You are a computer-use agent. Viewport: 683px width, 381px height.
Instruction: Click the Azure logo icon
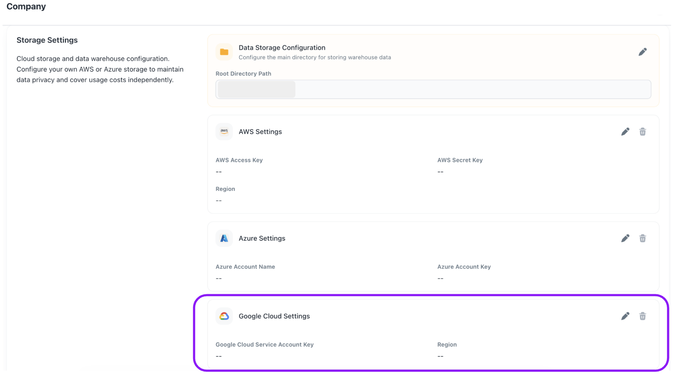click(224, 238)
